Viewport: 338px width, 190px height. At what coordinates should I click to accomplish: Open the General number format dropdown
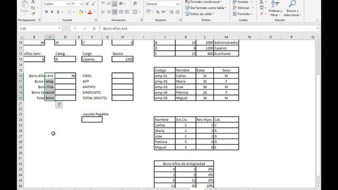(177, 4)
